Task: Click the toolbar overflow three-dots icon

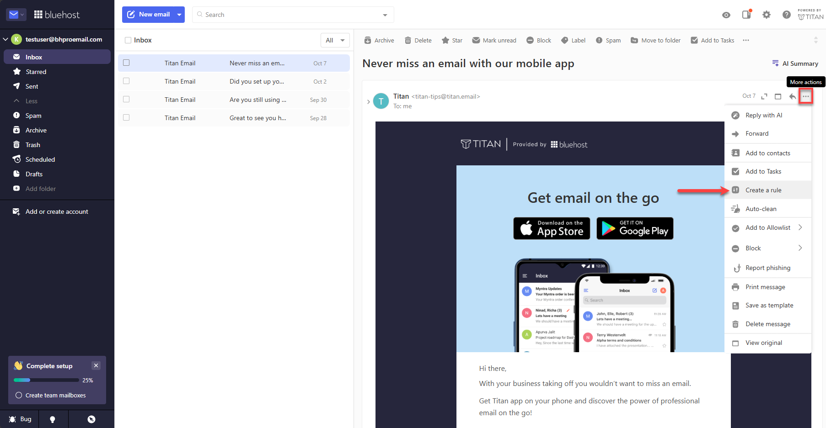Action: (746, 40)
